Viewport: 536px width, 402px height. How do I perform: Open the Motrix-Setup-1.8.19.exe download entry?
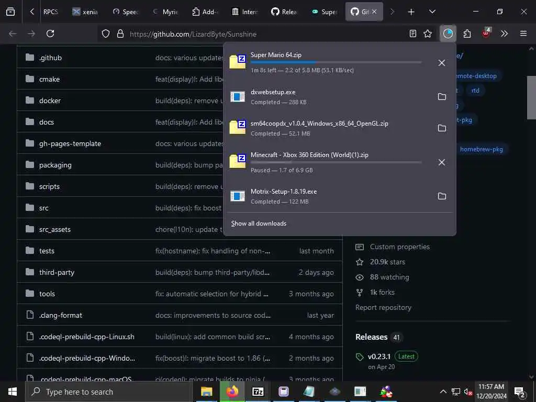click(x=328, y=196)
